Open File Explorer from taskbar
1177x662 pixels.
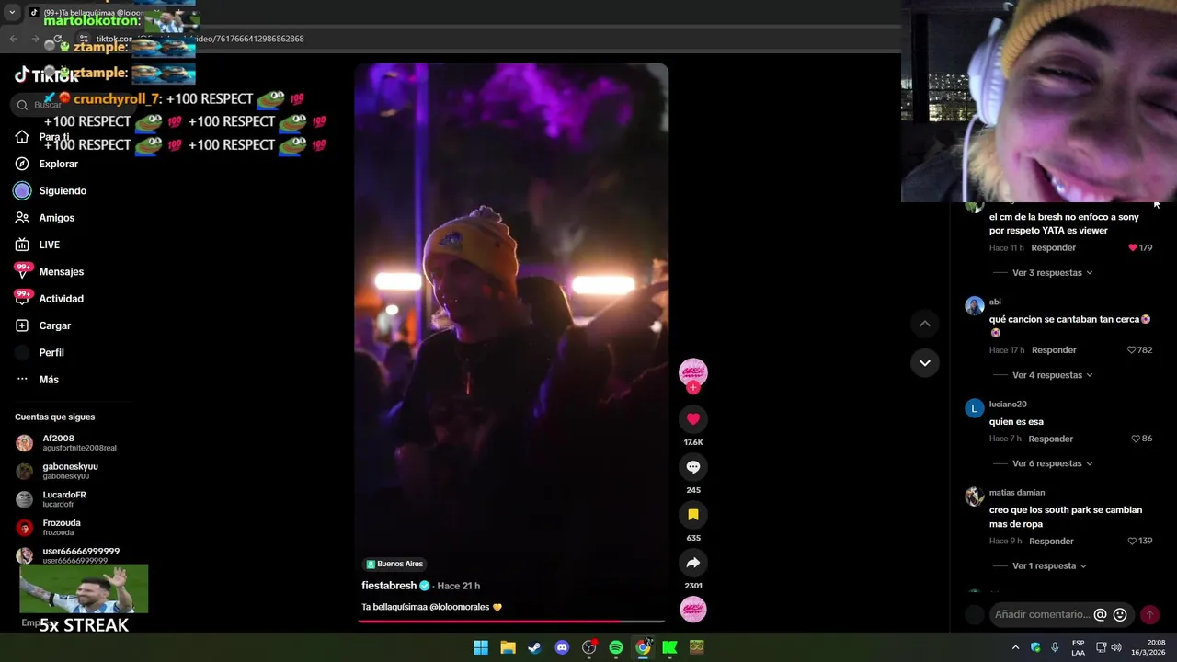508,647
